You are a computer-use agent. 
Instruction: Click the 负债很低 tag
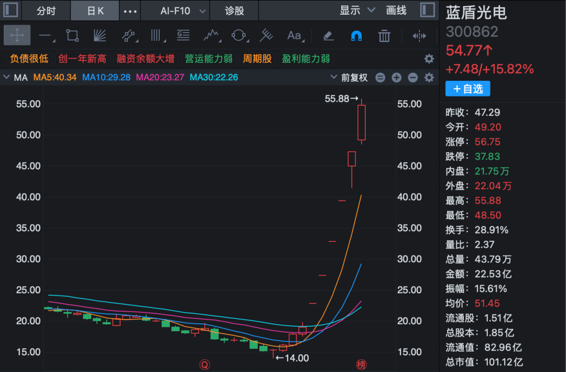click(x=29, y=59)
